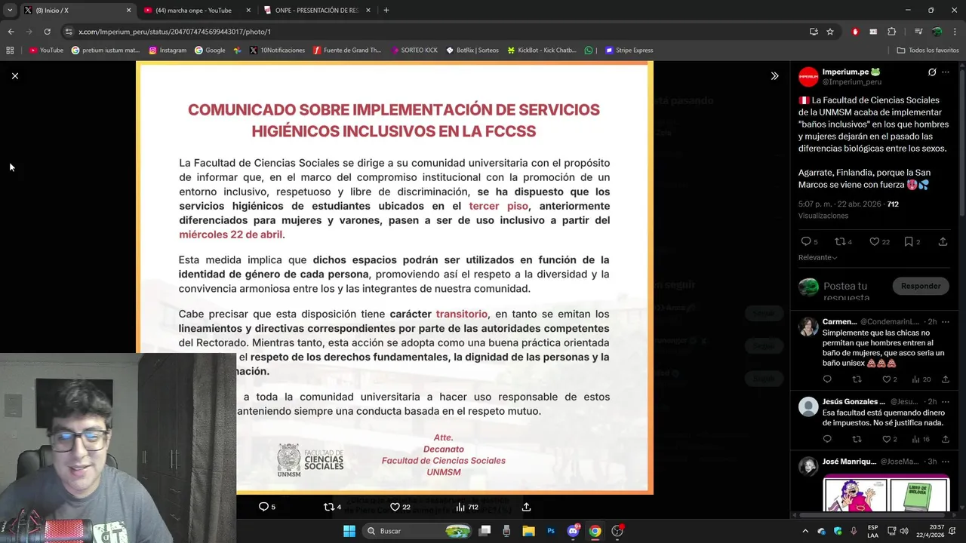Open José Manrique's more options menu
The width and height of the screenshot is (966, 543).
pyautogui.click(x=946, y=462)
